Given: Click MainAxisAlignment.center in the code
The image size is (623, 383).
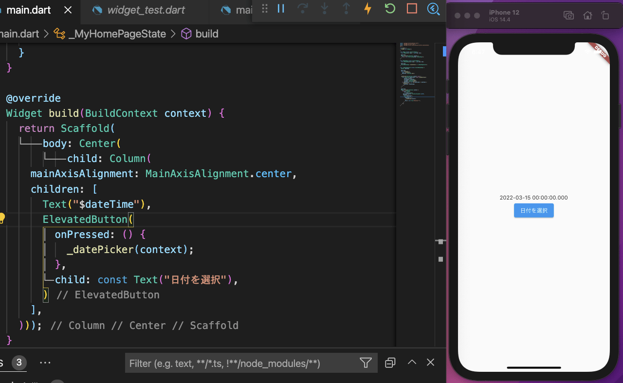Looking at the screenshot, I should (x=219, y=174).
